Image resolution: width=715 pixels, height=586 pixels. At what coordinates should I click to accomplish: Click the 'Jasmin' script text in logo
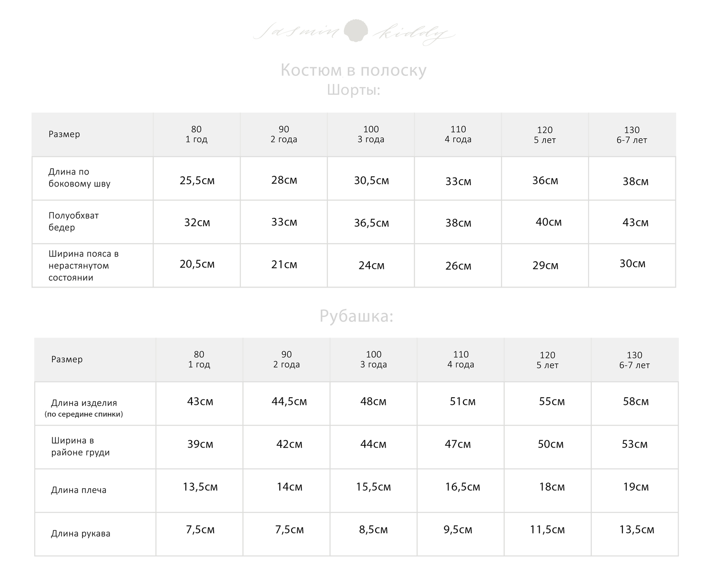coord(296,32)
